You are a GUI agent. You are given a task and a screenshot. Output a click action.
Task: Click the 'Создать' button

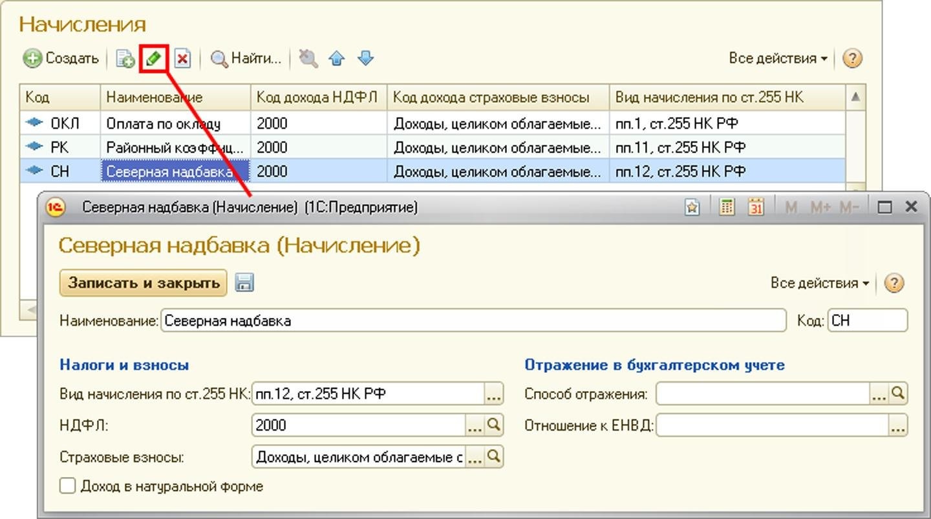(x=61, y=59)
